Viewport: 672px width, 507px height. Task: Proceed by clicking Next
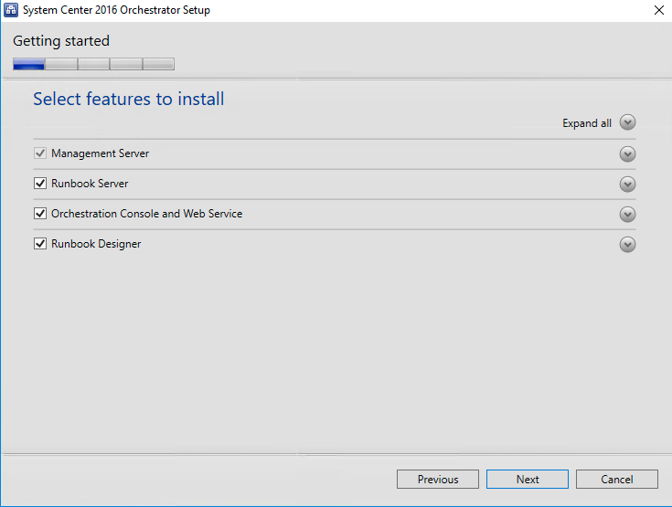click(x=528, y=480)
